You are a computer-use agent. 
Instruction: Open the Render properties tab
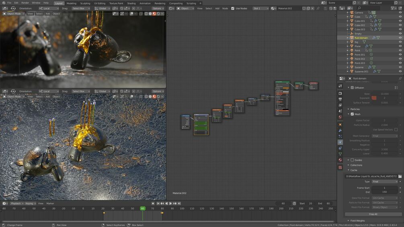pos(340,94)
